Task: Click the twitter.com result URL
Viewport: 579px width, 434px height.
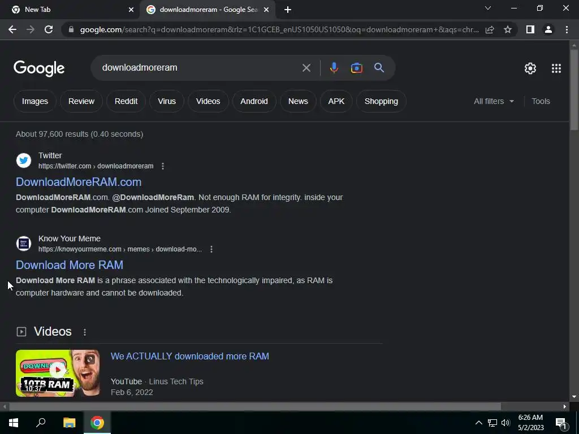Action: [x=96, y=166]
